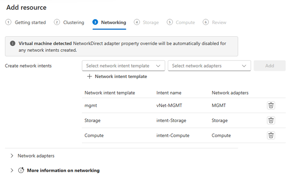
Task: Delete the Storage network intent row
Action: 271,120
